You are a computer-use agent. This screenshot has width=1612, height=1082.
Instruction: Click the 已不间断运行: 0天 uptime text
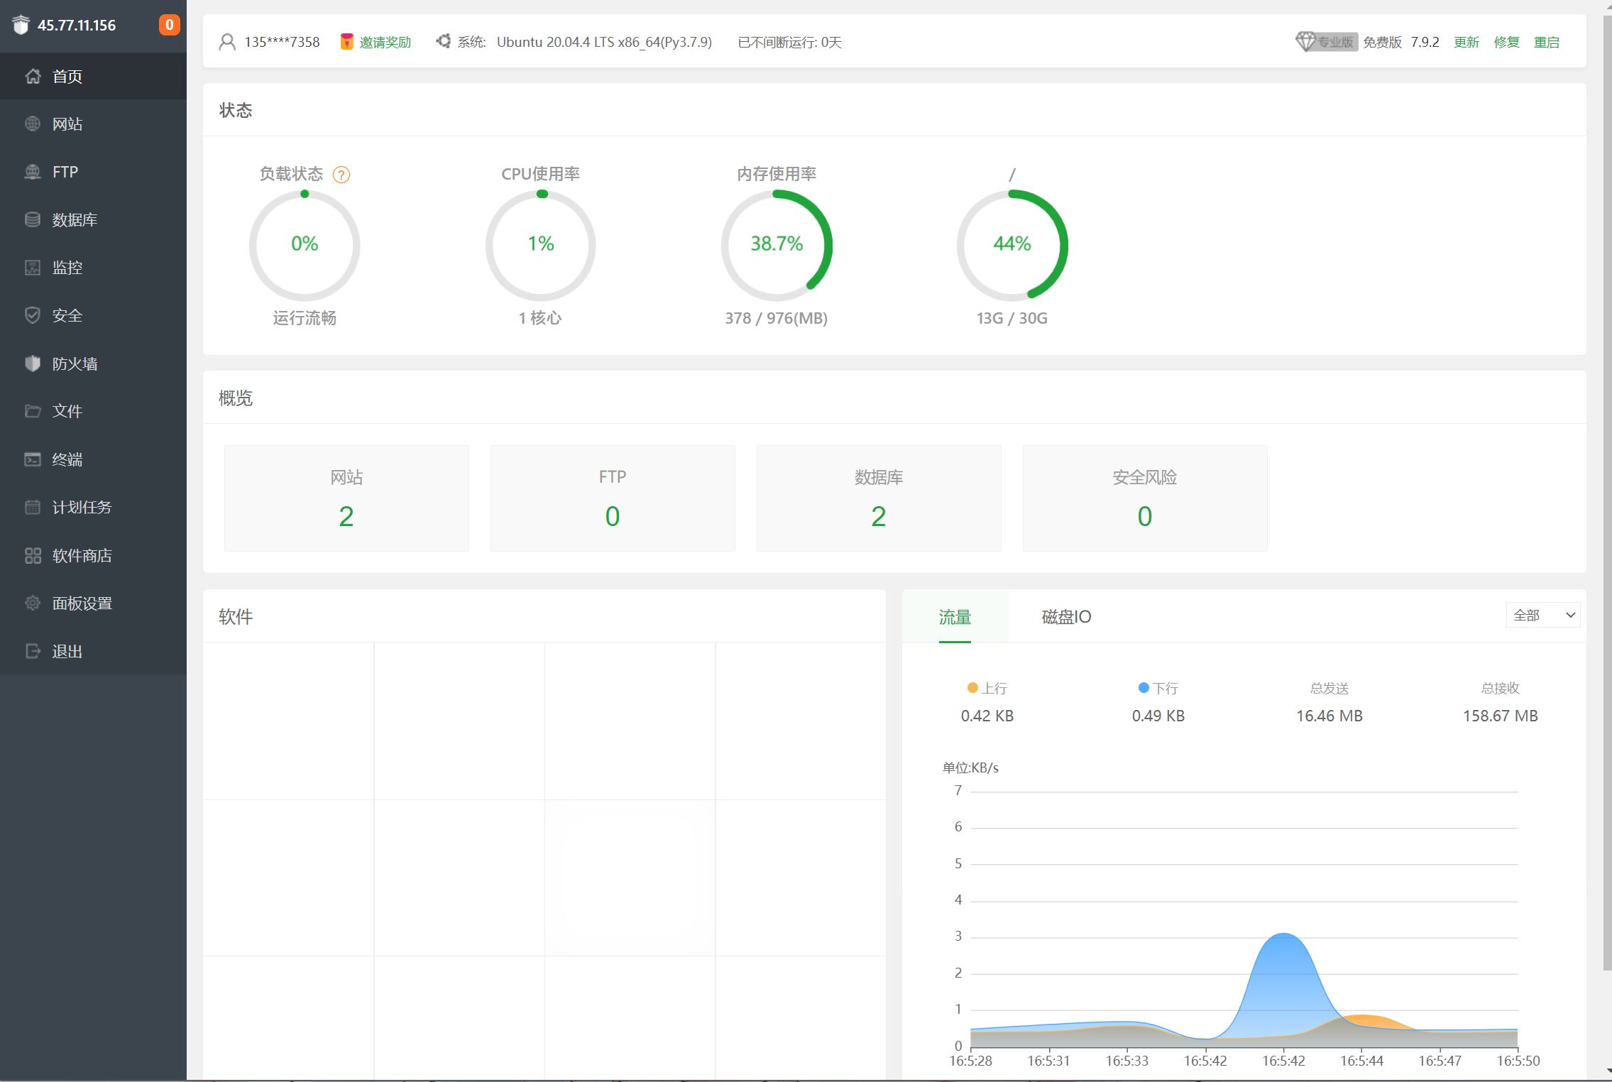point(790,42)
